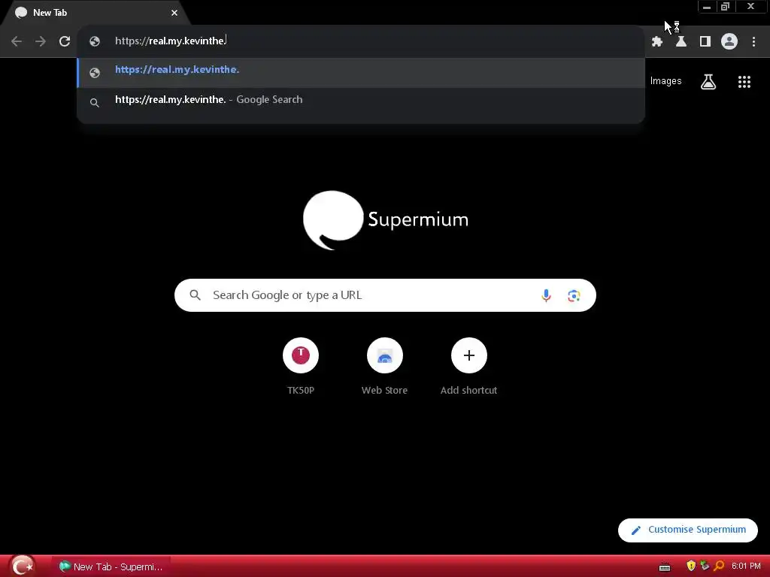This screenshot has height=577, width=770.
Task: Go forward using the forward arrow
Action: (41, 41)
